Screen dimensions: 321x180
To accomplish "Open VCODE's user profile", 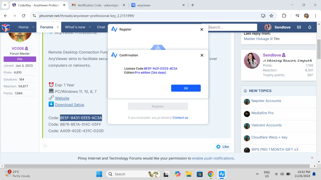I will click(x=18, y=48).
